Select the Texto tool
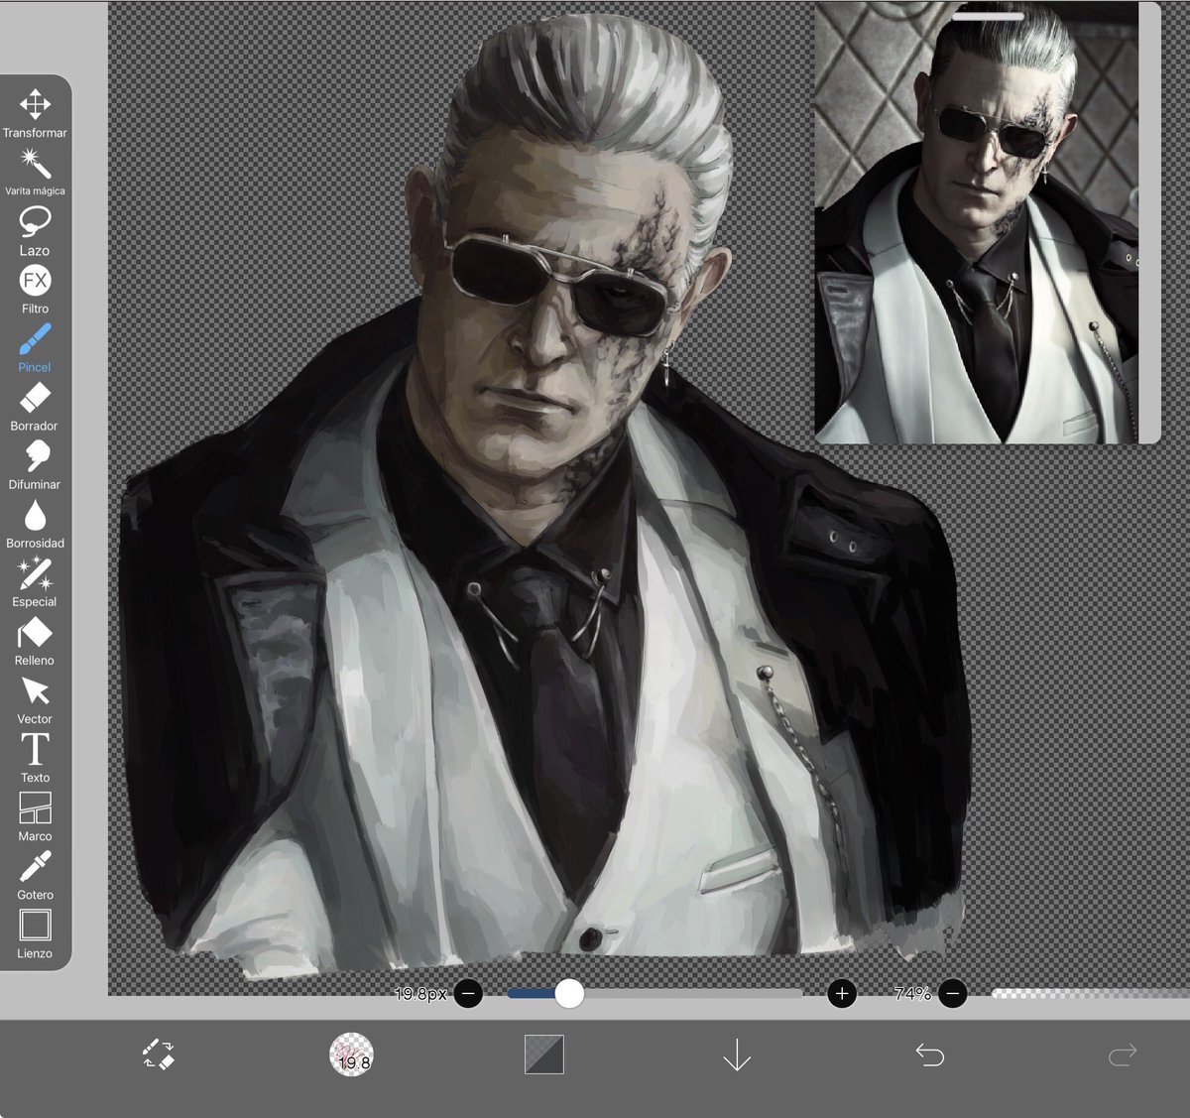Image resolution: width=1190 pixels, height=1118 pixels. [35, 758]
